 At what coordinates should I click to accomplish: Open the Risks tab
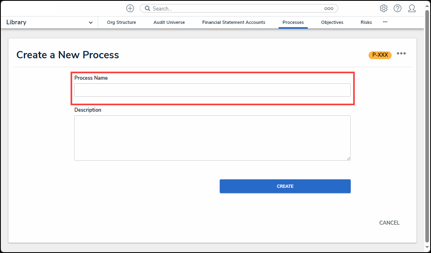pyautogui.click(x=366, y=23)
